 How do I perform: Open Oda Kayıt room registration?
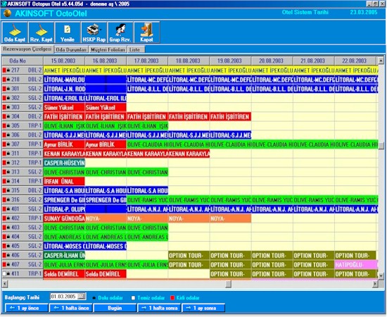[15, 32]
